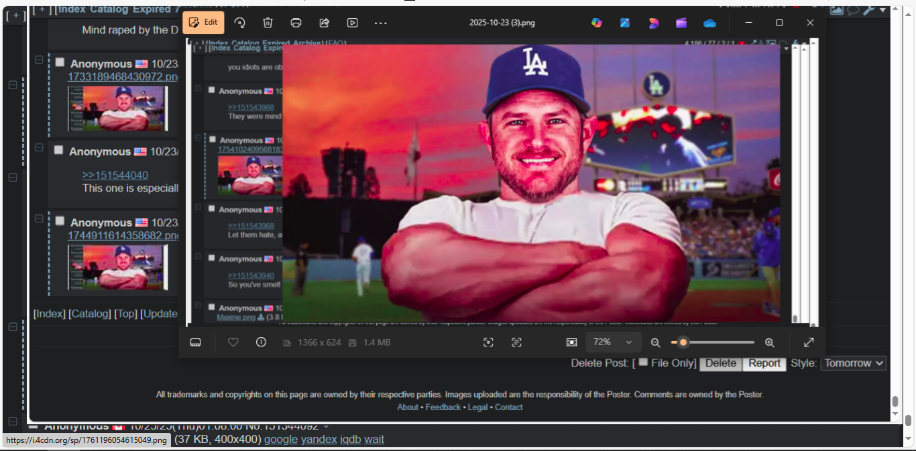The width and height of the screenshot is (916, 451).
Task: Open the post menu arrow after No.151544092
Action: click(x=327, y=426)
